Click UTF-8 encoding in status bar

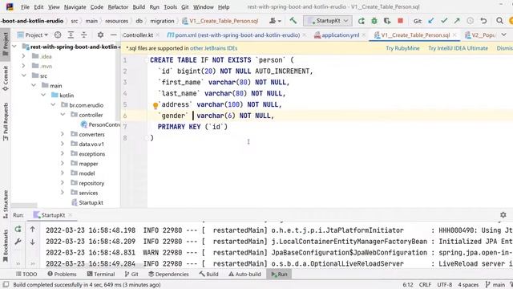(444, 284)
